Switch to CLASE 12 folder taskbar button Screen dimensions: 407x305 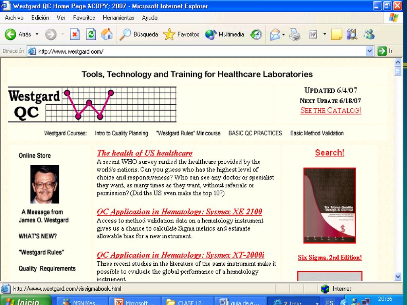(x=188, y=301)
